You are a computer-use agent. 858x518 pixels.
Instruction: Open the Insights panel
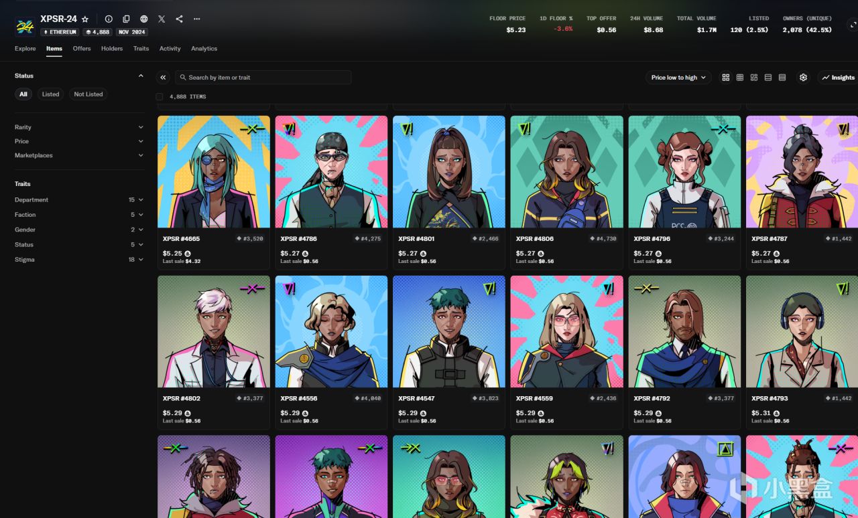[x=838, y=78]
